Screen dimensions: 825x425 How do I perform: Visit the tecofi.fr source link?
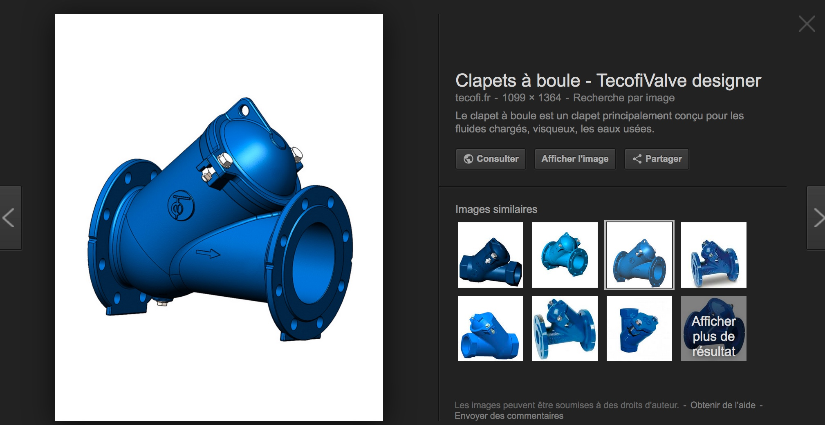click(x=473, y=98)
